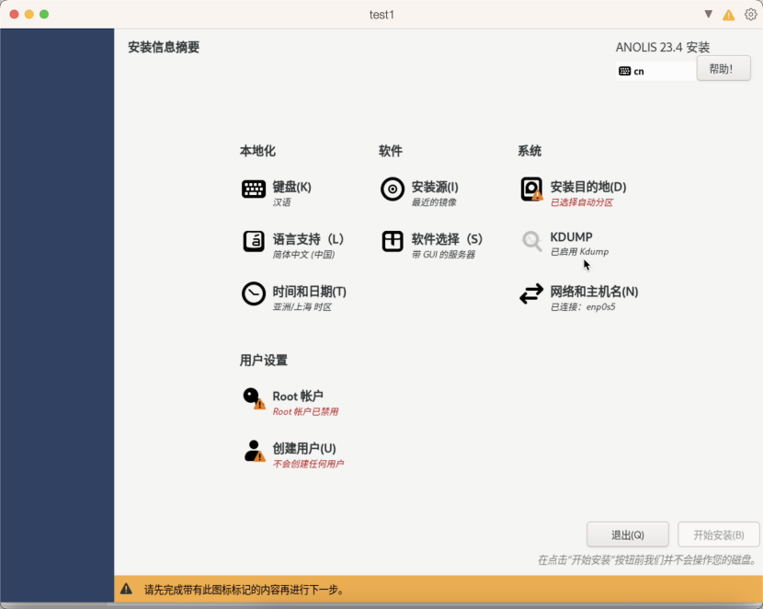Click the status text 简体中文 (中国)

303,254
